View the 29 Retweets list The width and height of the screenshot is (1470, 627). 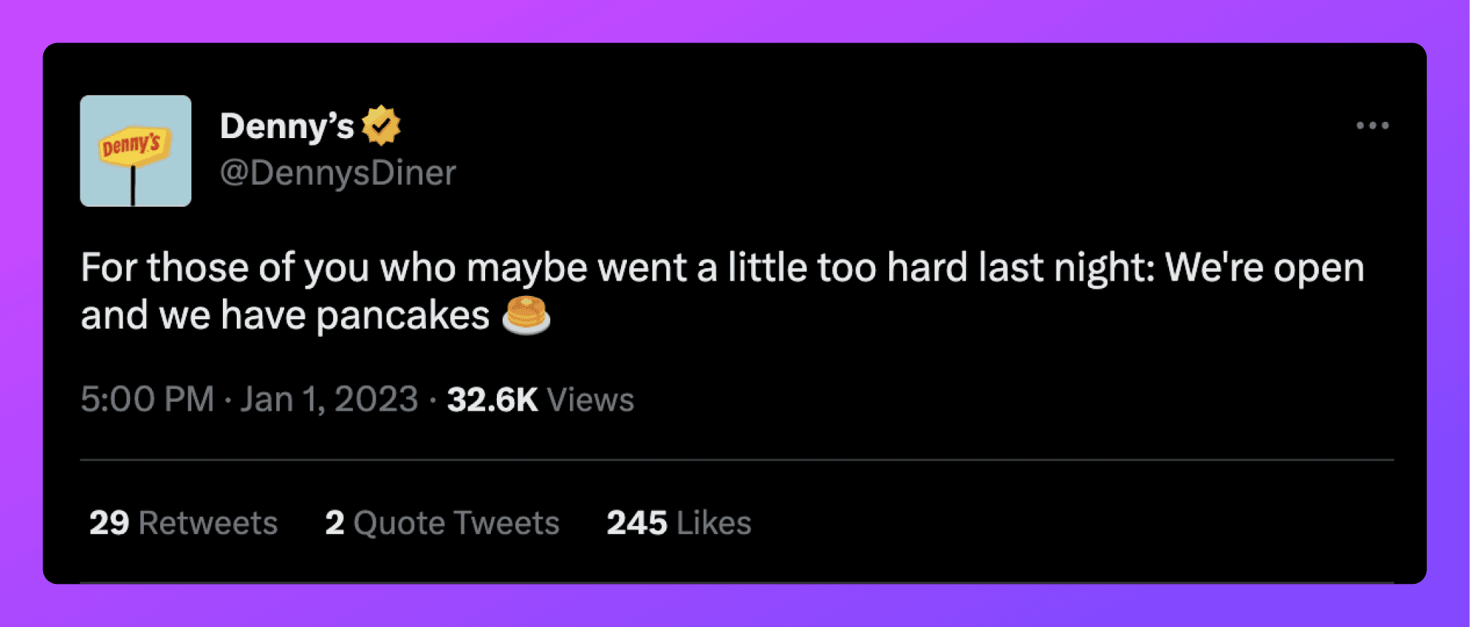pos(183,522)
